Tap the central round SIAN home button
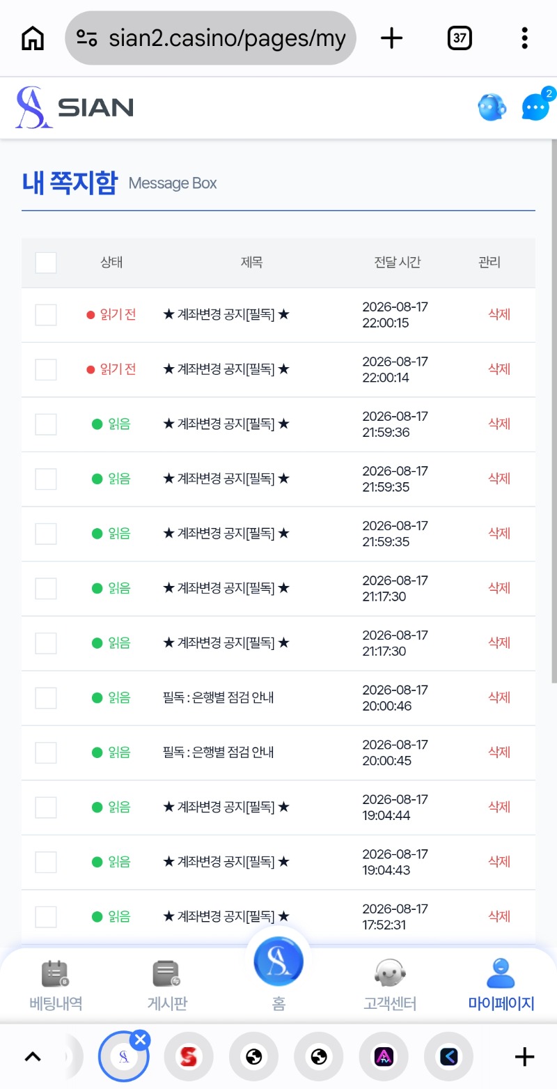557x1089 pixels. (278, 961)
